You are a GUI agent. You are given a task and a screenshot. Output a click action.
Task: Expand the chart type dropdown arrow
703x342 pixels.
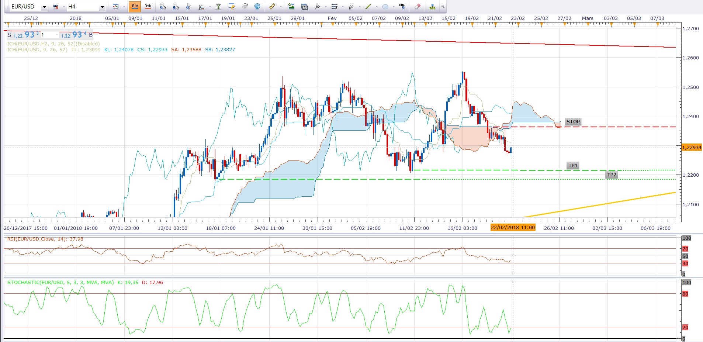pyautogui.click(x=124, y=7)
